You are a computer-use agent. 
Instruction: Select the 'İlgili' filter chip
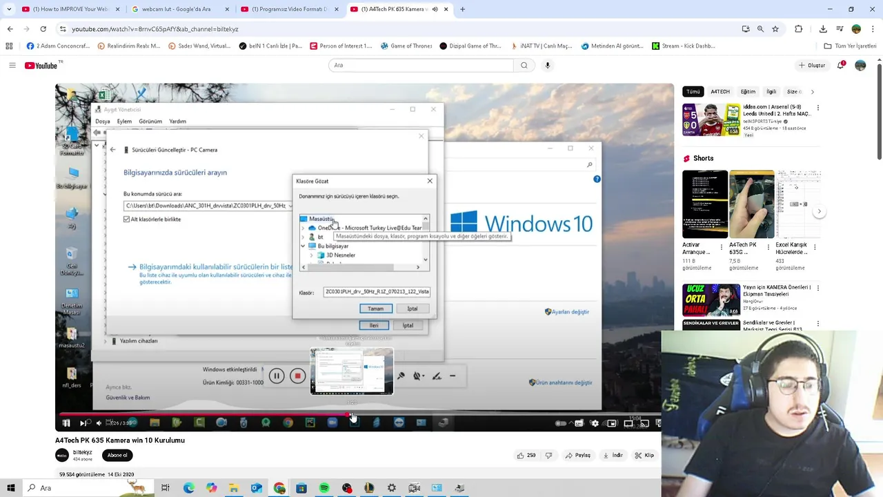click(771, 92)
